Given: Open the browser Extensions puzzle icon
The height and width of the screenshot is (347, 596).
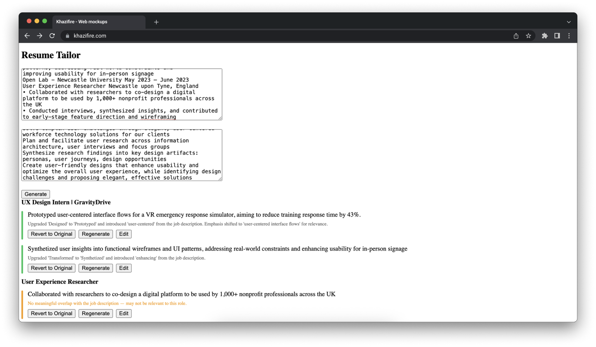Looking at the screenshot, I should click(x=544, y=35).
